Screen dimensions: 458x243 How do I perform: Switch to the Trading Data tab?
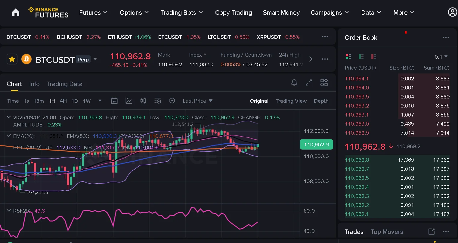65,84
